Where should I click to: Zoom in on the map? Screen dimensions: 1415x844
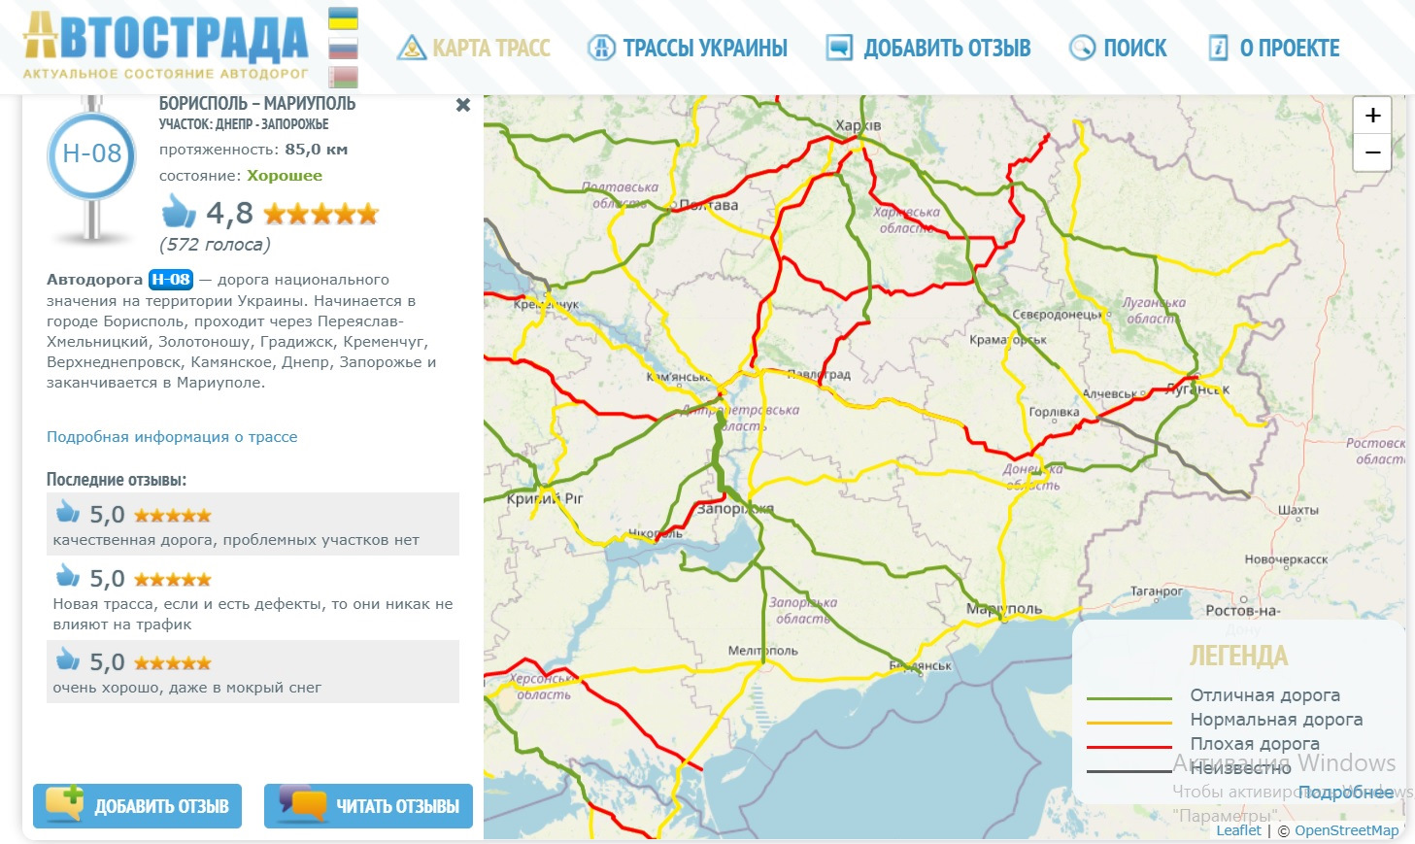click(x=1372, y=116)
